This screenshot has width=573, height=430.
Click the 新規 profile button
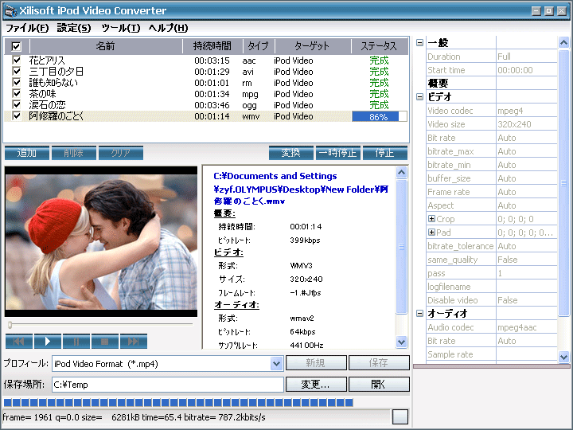(x=316, y=363)
